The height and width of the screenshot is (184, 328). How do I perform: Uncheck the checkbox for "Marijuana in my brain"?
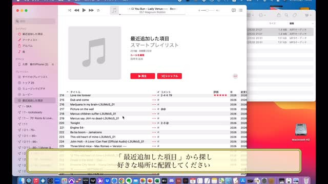(x=158, y=104)
